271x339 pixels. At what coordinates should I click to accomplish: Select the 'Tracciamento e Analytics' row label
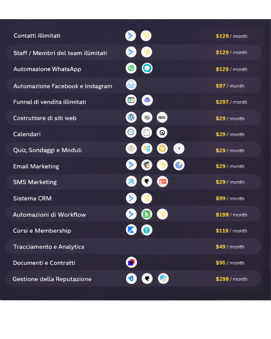49,247
